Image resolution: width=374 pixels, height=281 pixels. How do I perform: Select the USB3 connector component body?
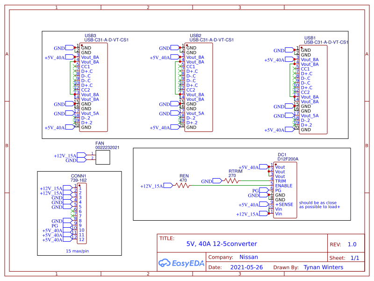[94, 87]
